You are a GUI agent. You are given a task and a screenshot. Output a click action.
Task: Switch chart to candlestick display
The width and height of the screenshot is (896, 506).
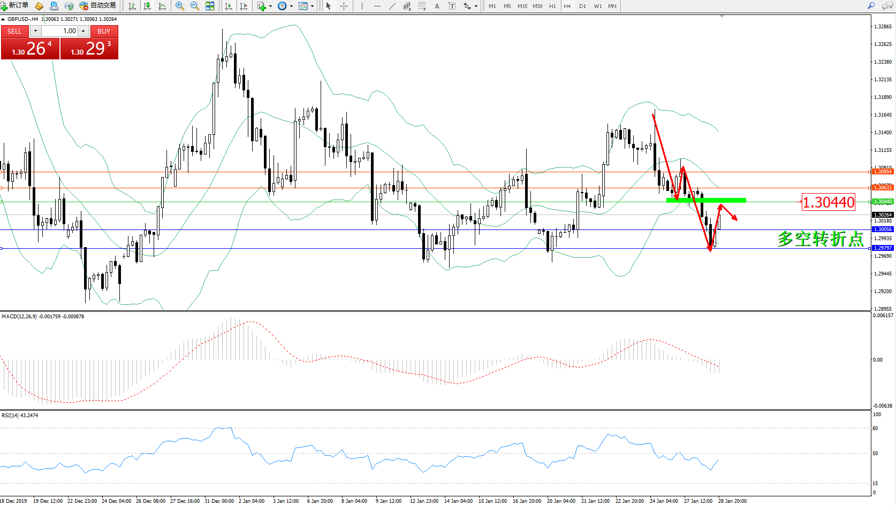tap(147, 6)
